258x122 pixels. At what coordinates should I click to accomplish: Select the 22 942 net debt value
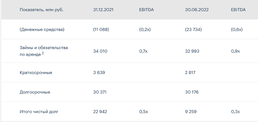[x=100, y=112]
